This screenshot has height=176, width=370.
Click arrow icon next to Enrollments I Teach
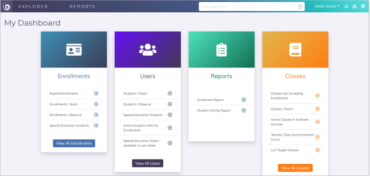pos(96,104)
